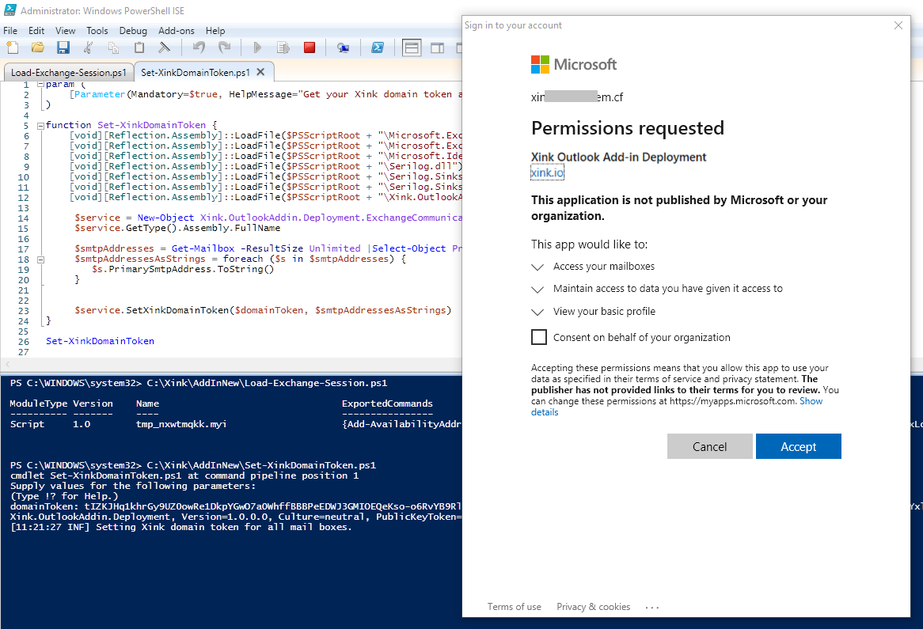This screenshot has height=629, width=923.
Task: Open Terms of use link
Action: 514,607
